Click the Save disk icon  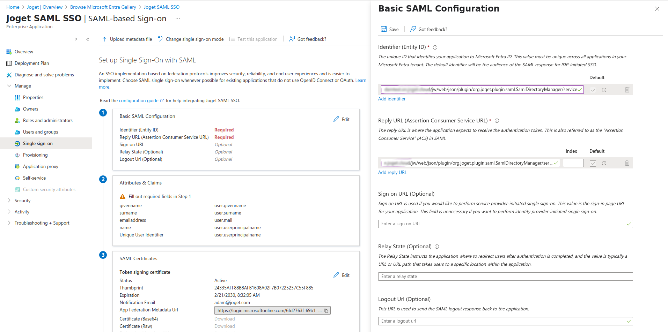click(384, 29)
